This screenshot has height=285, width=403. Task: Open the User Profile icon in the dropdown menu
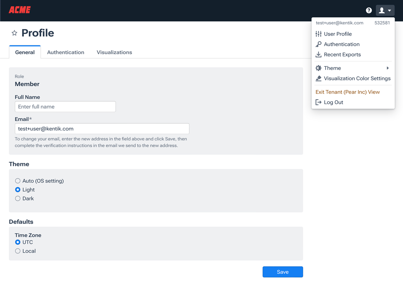tap(318, 34)
